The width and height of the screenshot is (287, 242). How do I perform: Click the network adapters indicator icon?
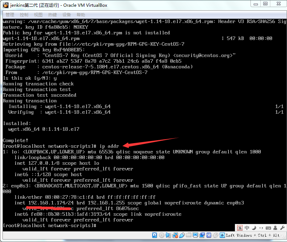tap(175, 235)
